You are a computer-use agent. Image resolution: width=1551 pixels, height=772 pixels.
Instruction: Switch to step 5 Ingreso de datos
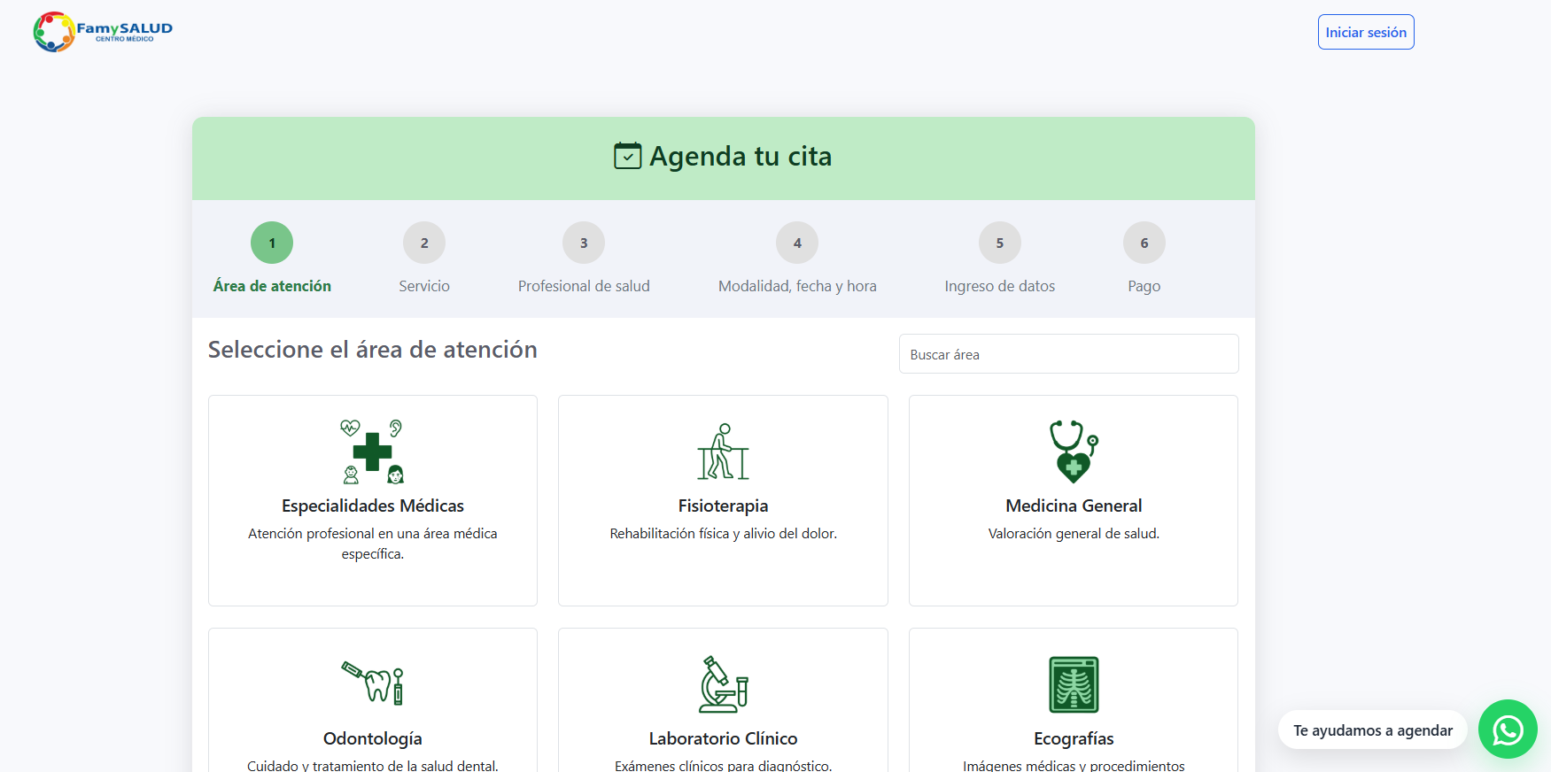coord(999,243)
